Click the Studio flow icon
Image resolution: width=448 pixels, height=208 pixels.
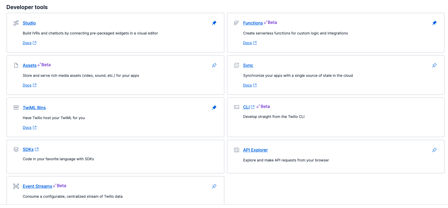point(16,23)
